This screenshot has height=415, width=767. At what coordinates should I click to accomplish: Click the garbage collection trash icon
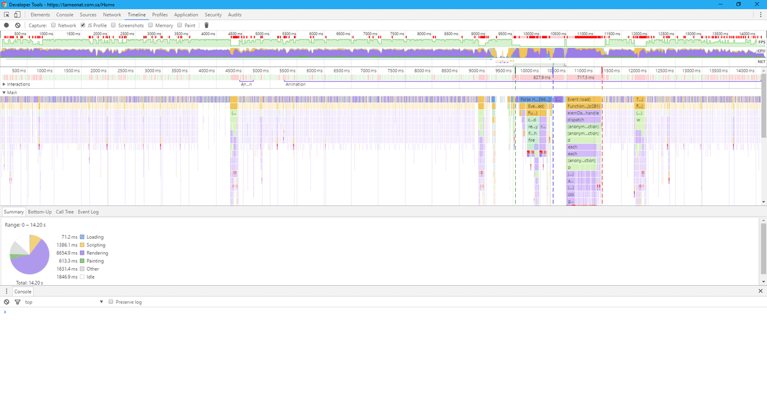point(206,26)
